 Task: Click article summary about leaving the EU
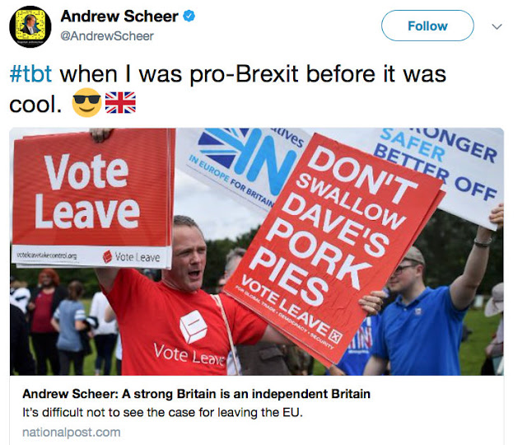click(163, 412)
